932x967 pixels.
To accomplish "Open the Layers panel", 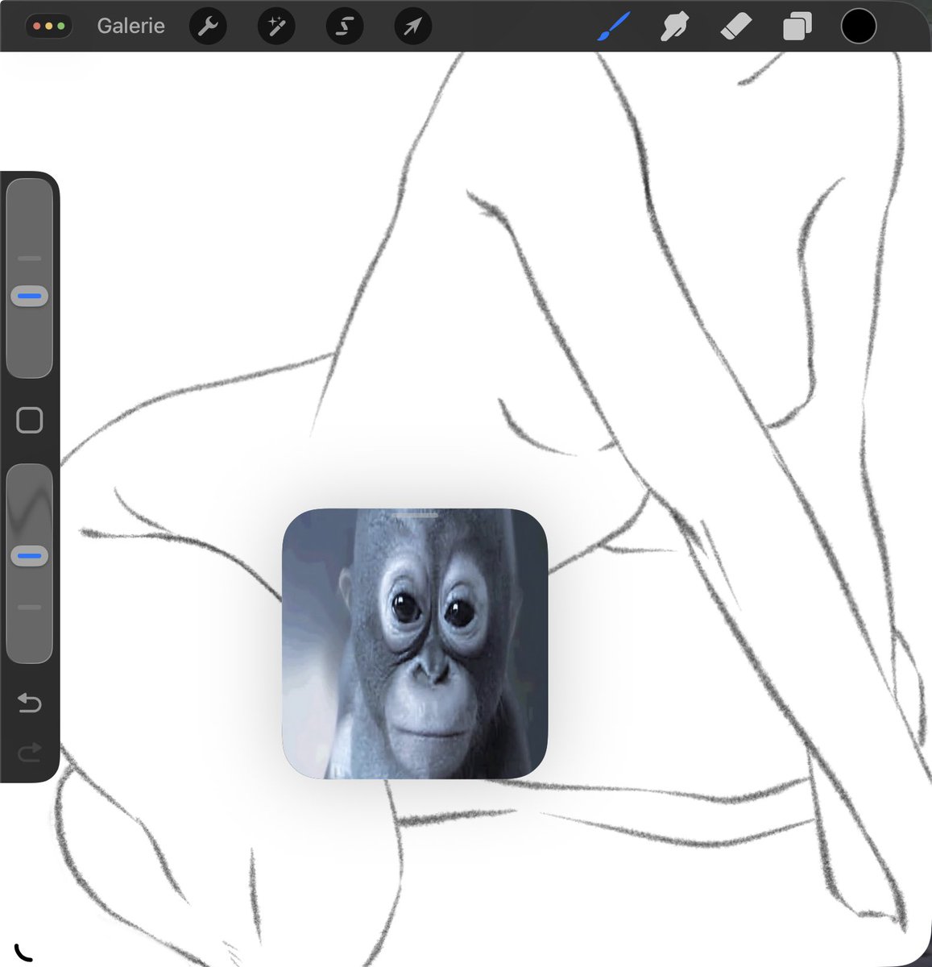I will click(797, 27).
